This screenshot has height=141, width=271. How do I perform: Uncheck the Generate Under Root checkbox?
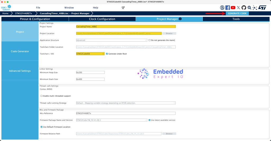pyautogui.click(x=107, y=54)
